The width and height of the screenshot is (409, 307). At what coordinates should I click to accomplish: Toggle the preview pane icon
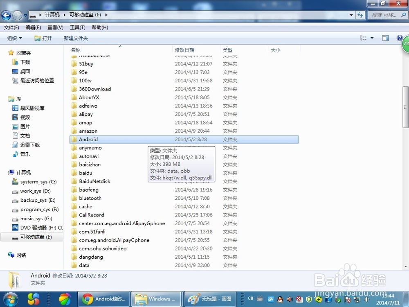point(385,38)
